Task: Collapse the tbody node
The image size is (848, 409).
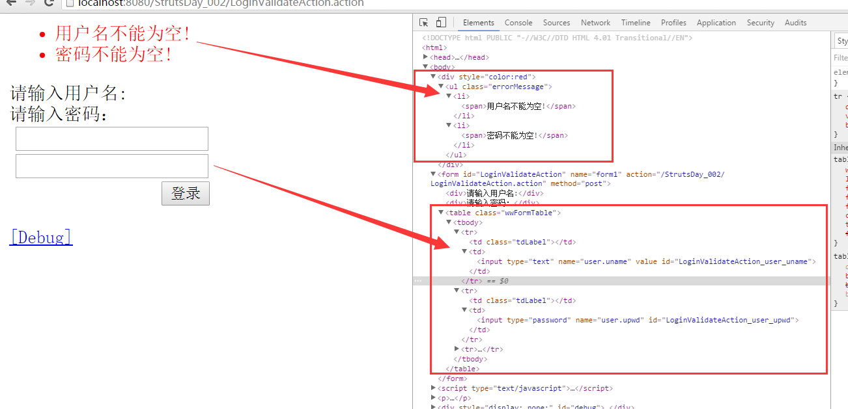Action: 449,222
